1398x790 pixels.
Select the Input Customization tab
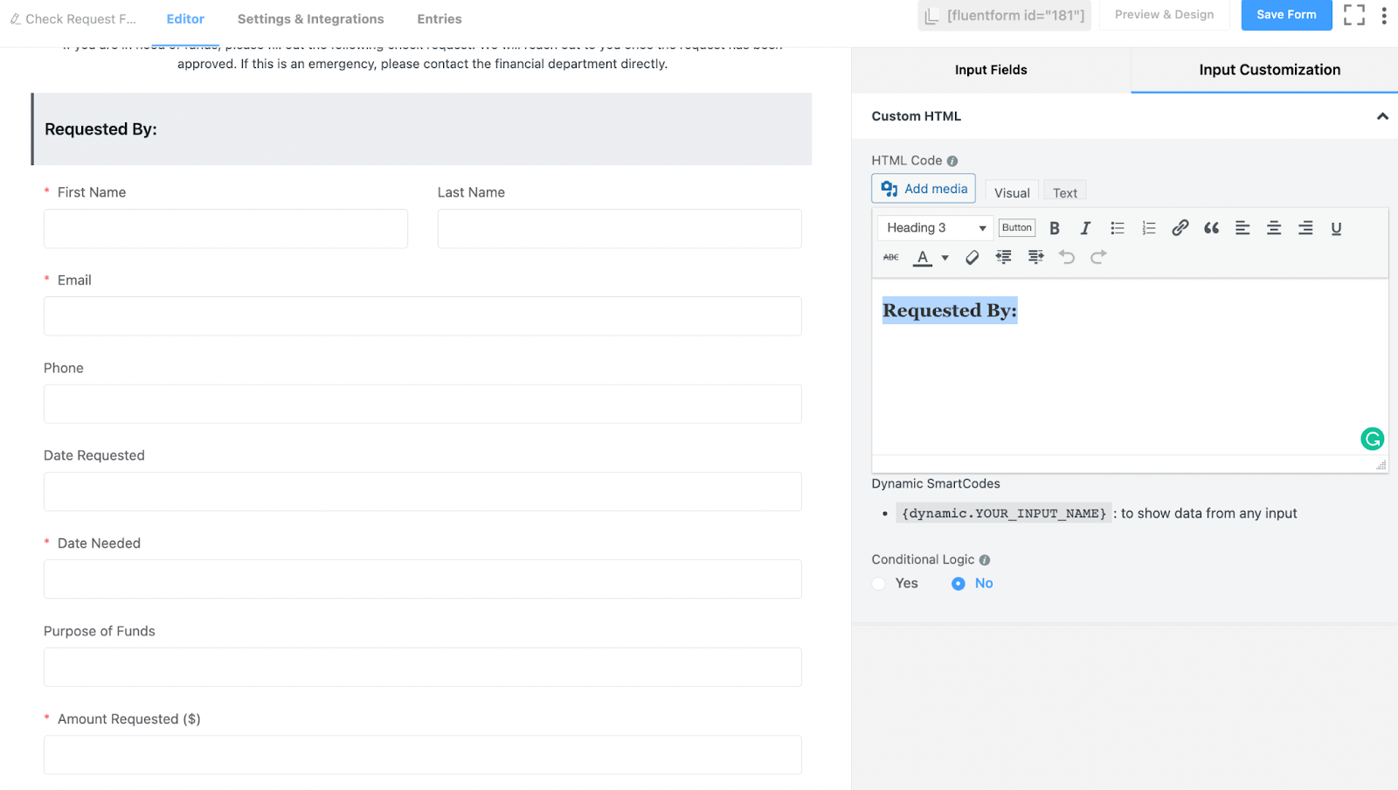click(x=1270, y=70)
